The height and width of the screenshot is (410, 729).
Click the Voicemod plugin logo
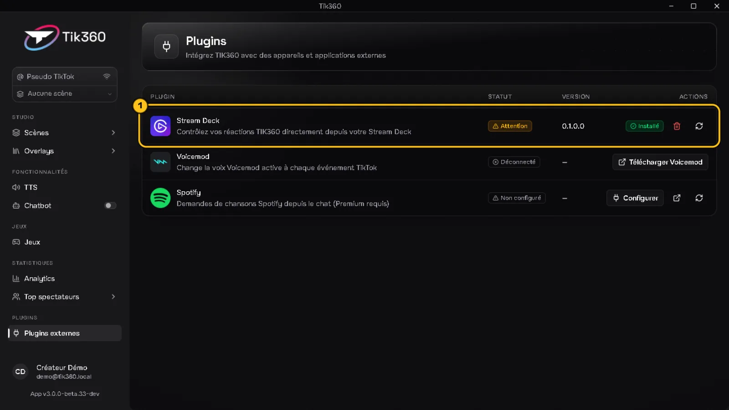point(160,162)
